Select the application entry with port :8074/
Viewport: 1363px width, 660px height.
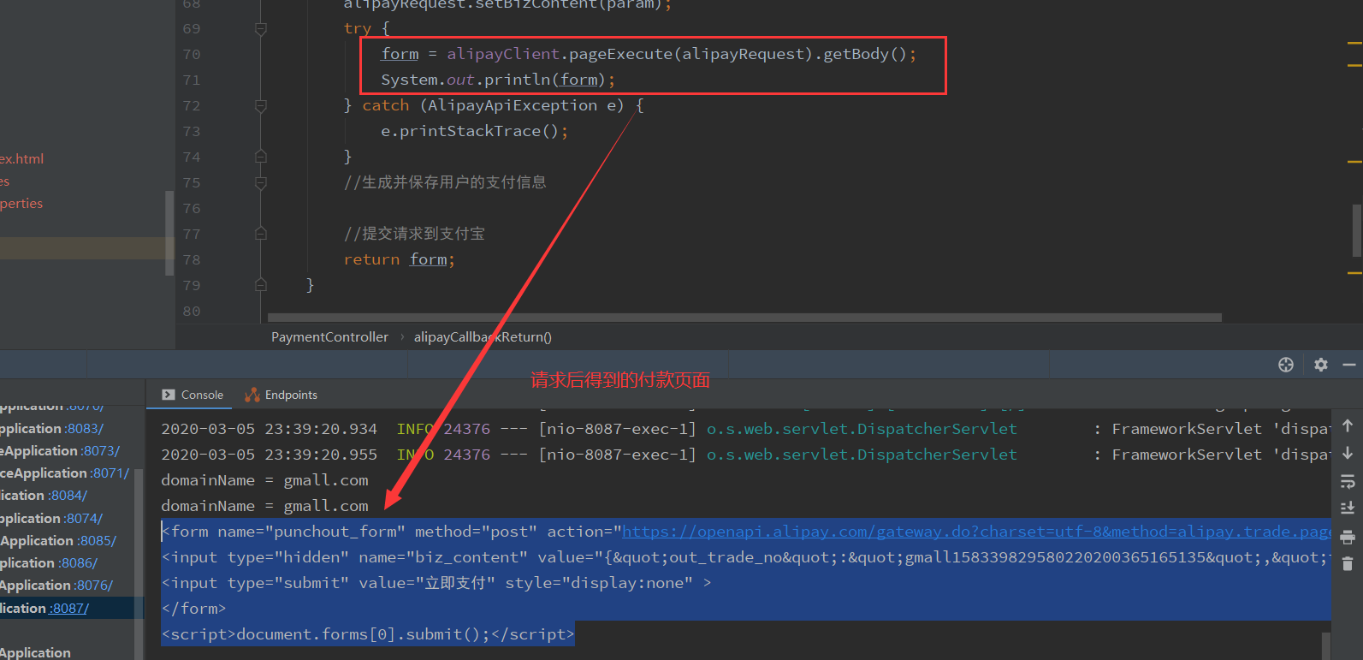51,518
